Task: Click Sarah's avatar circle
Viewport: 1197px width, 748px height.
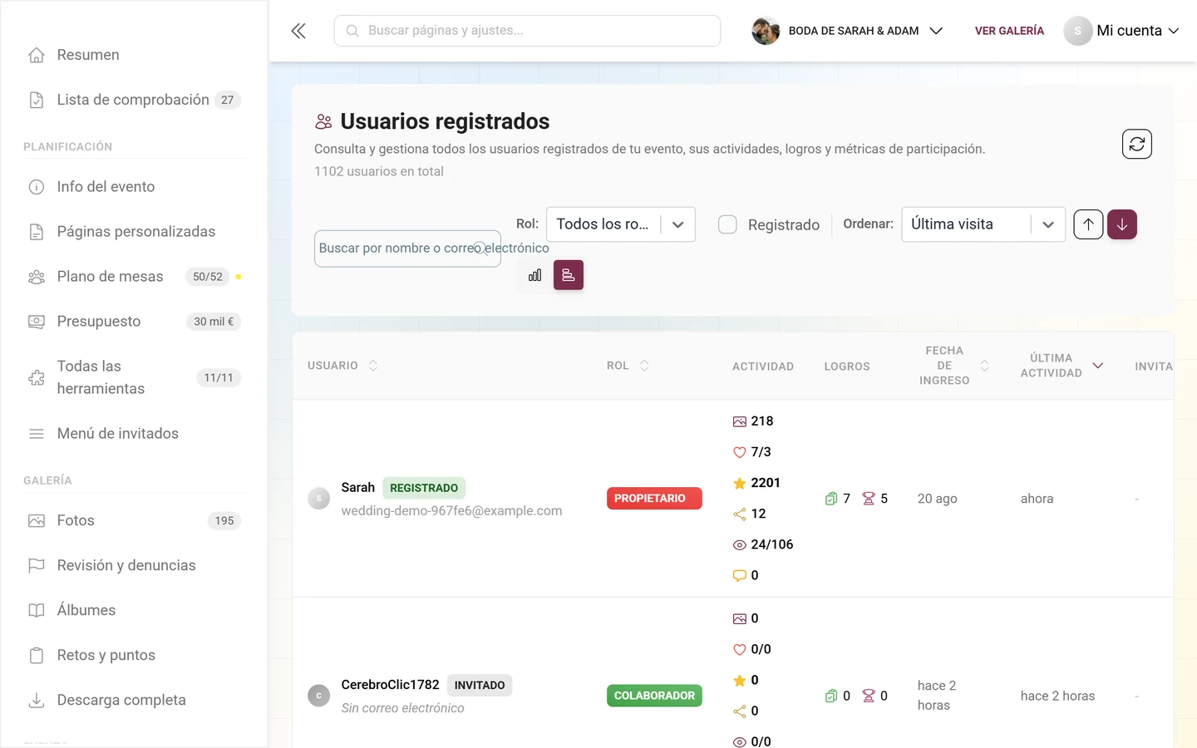Action: [319, 499]
